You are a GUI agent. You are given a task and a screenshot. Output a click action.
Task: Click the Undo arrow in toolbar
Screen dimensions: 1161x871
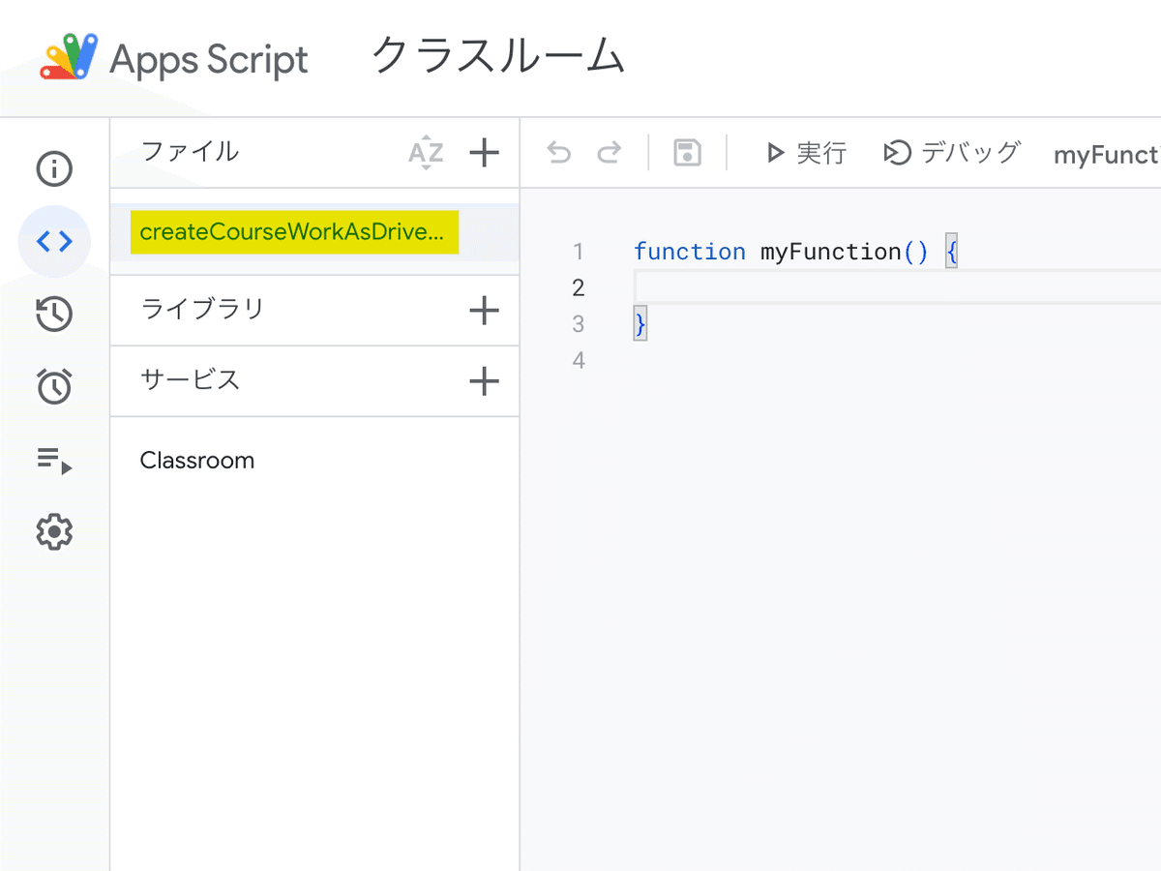tap(559, 153)
